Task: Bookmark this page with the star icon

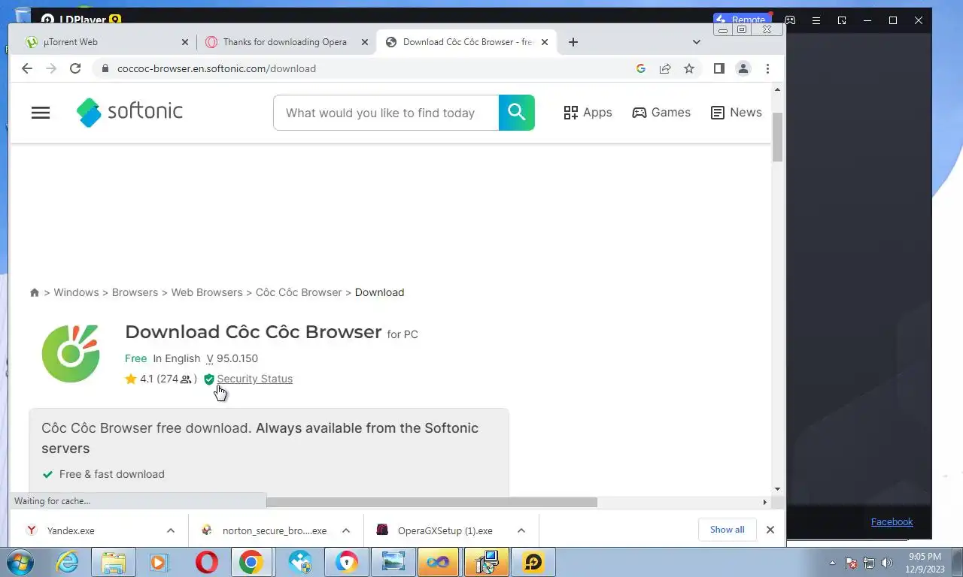Action: coord(689,68)
